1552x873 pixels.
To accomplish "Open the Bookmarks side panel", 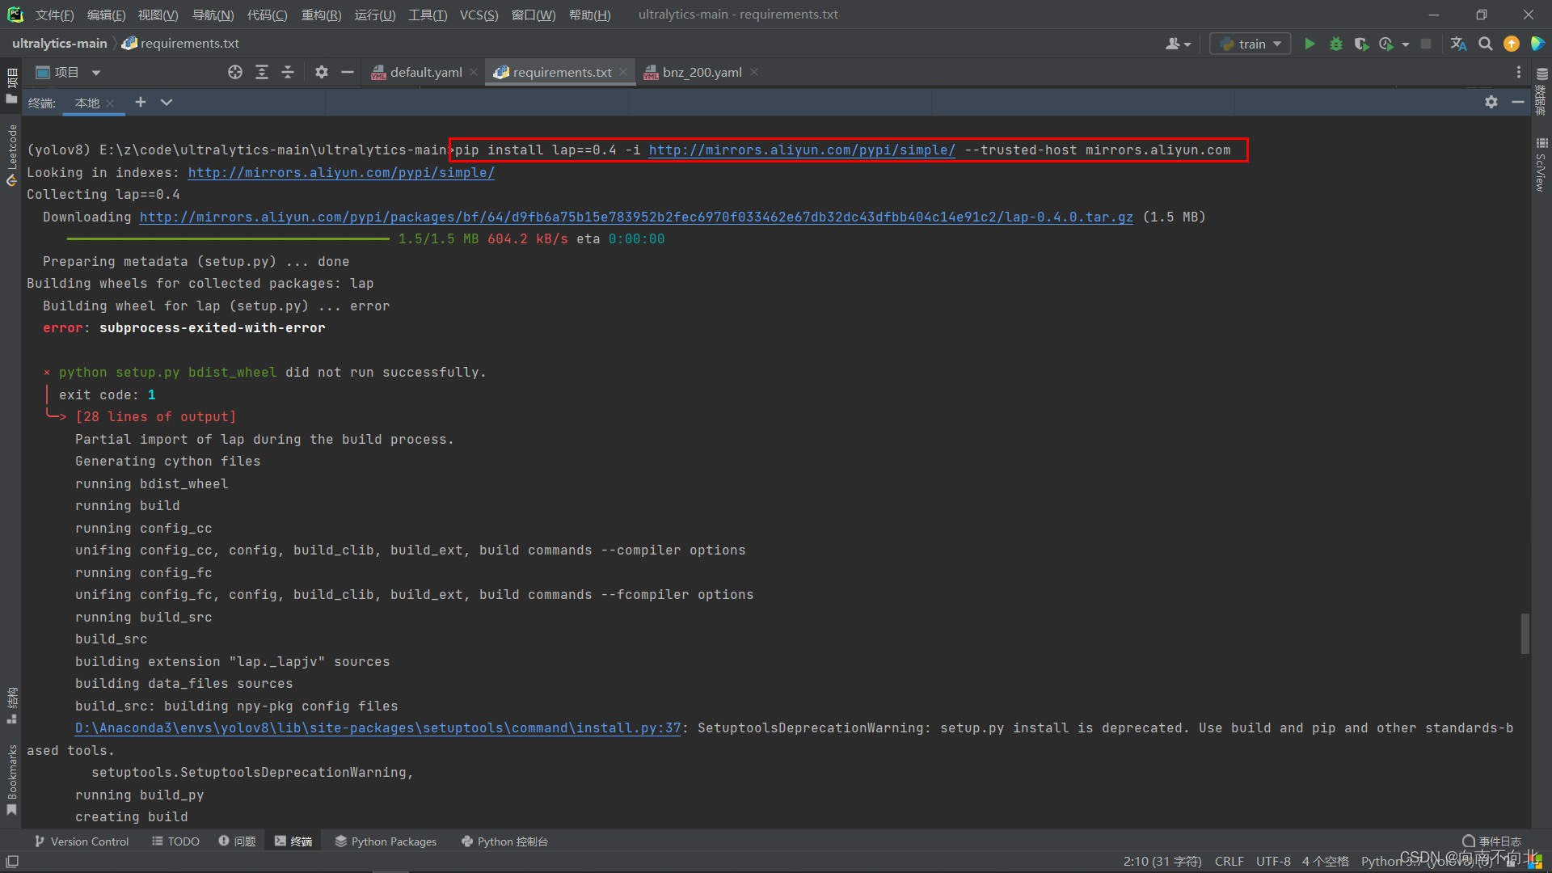I will 11,780.
